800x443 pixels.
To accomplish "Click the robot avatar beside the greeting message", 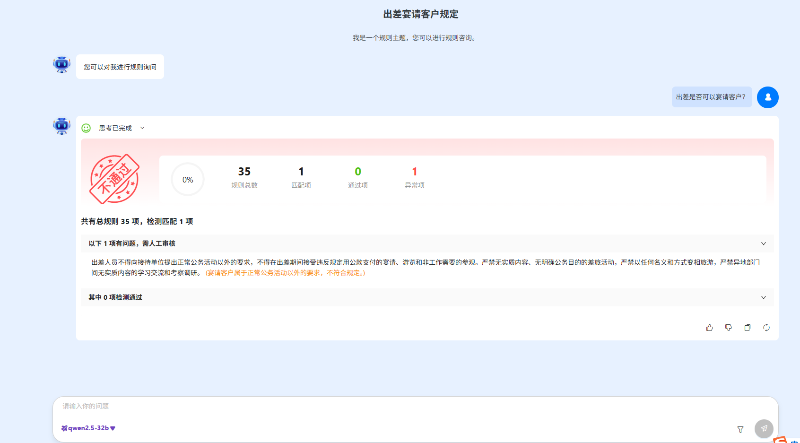I will pos(61,65).
